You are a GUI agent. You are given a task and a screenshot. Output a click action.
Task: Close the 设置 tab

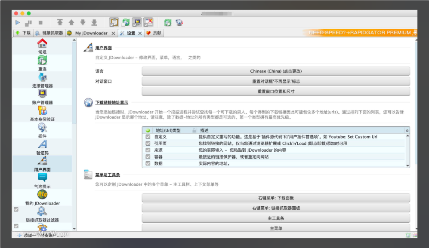(140, 33)
